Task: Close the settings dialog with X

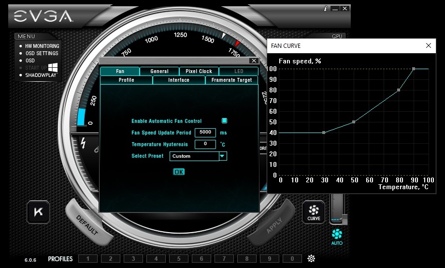Action: click(254, 61)
